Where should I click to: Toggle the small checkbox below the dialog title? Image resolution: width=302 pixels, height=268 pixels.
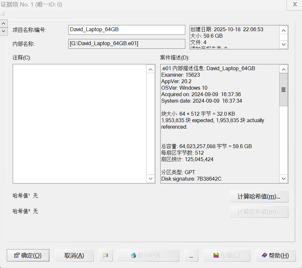2,13
